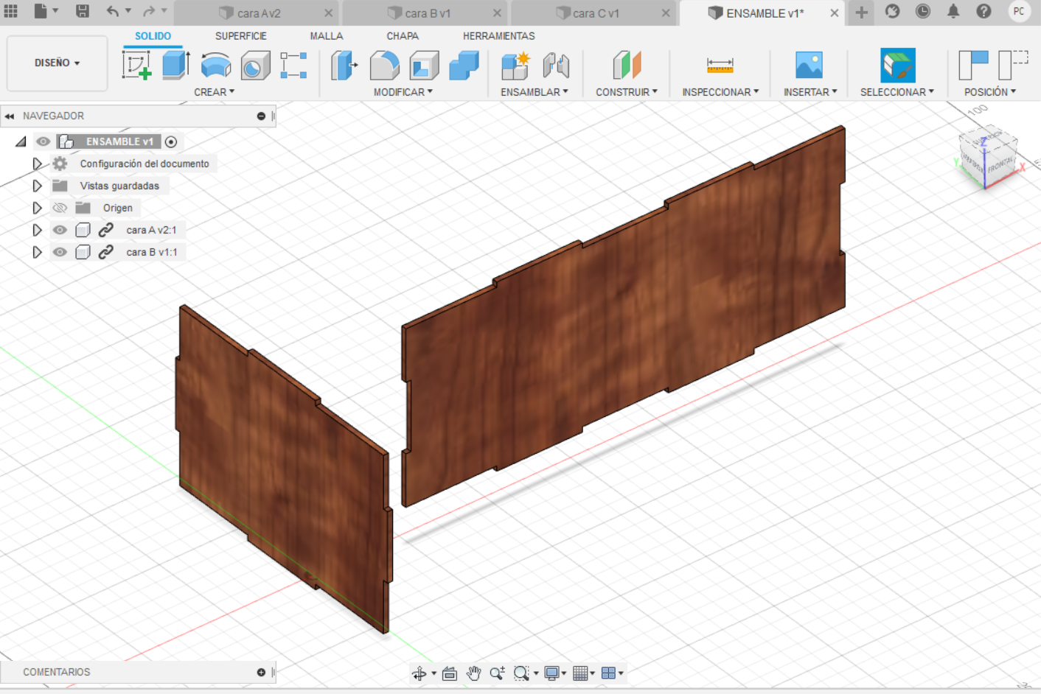Select the Extrude tool
1041x694 pixels.
175,65
